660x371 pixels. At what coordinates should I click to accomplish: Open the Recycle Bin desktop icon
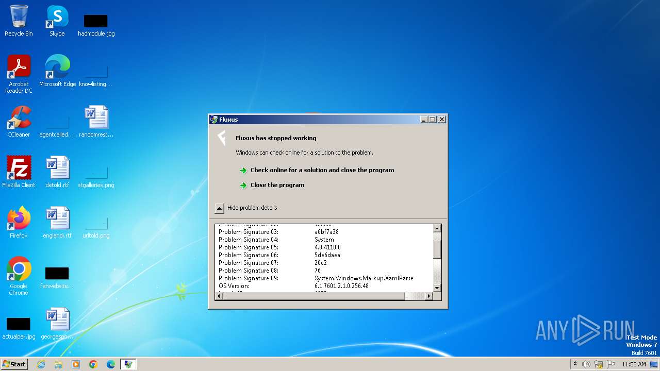coord(19,21)
